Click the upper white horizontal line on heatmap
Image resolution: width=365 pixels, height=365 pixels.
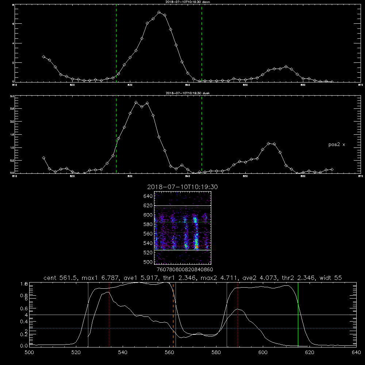pyautogui.click(x=183, y=206)
